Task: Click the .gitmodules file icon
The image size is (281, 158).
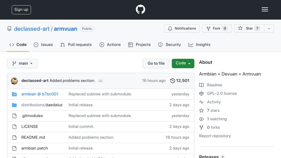Action: pos(14,116)
